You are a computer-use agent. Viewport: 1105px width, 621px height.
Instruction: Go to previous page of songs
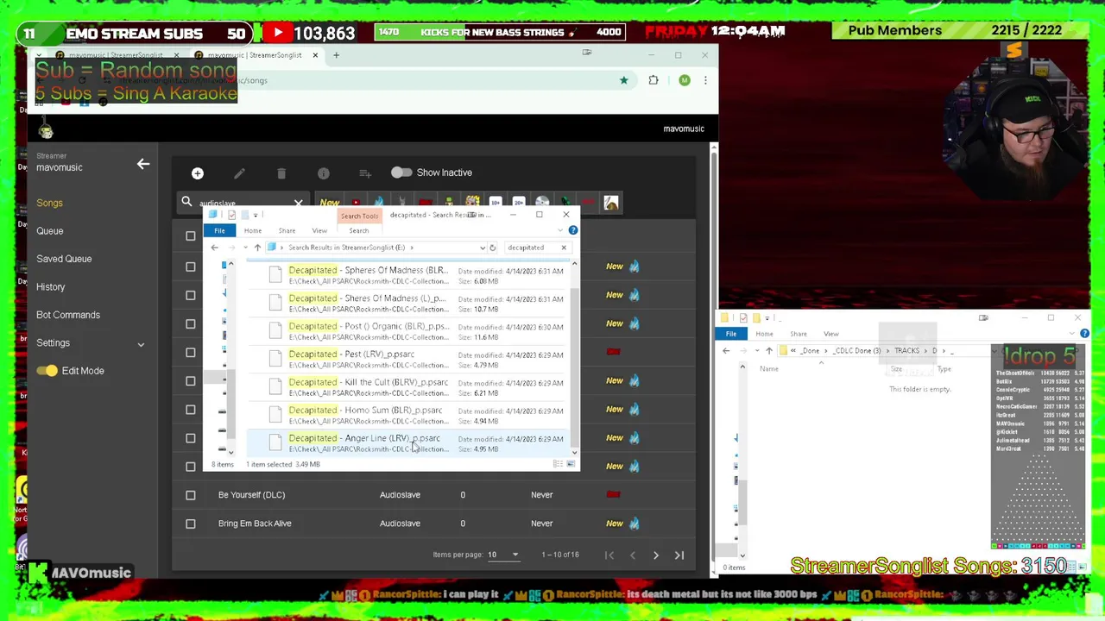[632, 555]
